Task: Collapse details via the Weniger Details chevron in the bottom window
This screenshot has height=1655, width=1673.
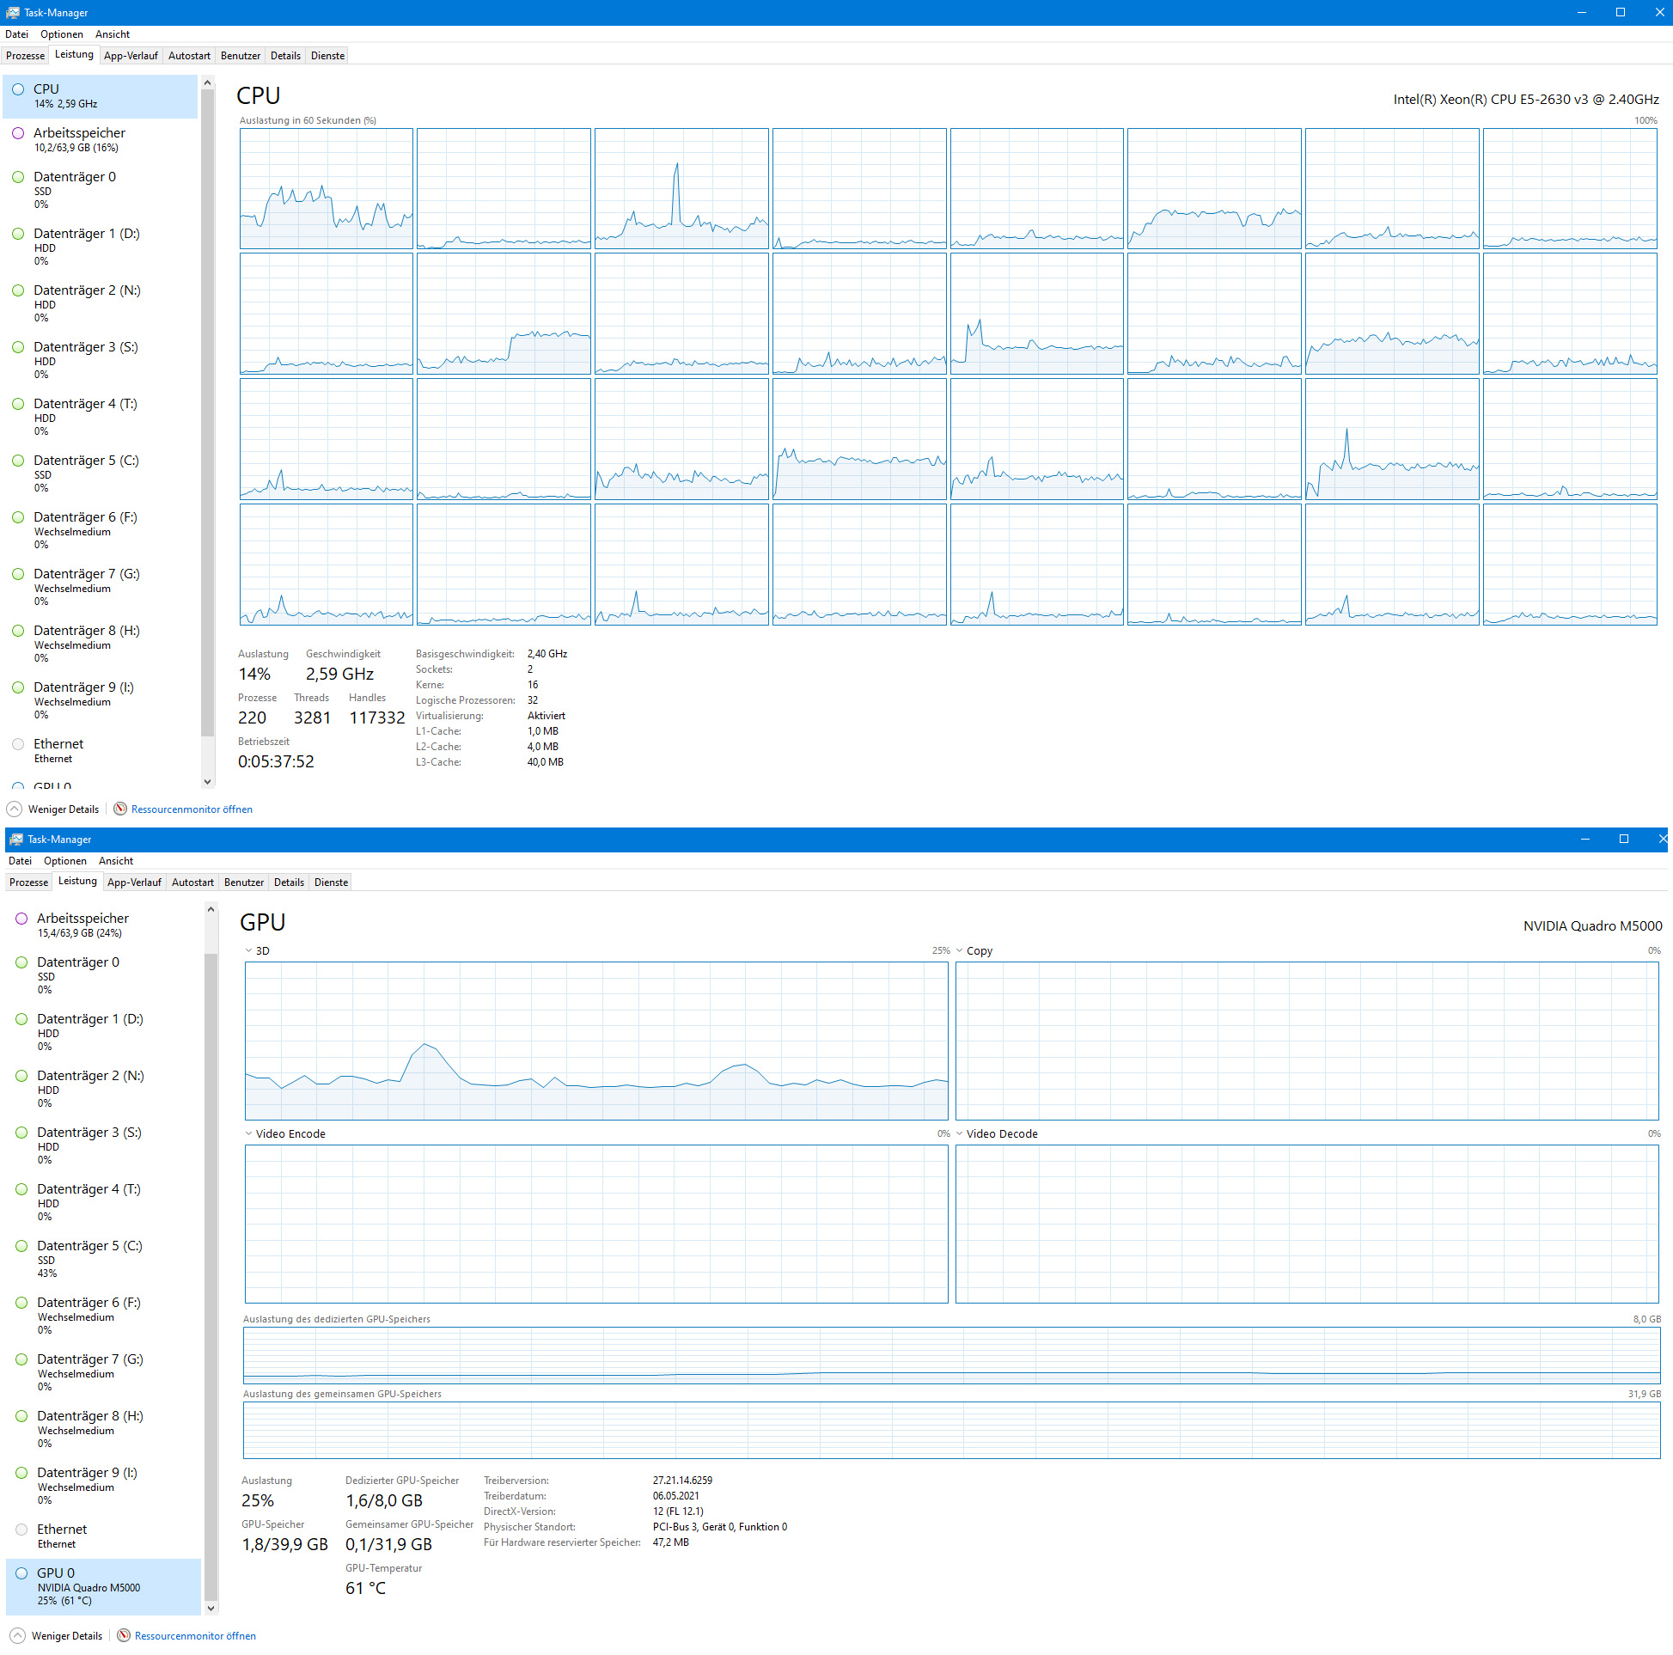Action: (18, 1636)
